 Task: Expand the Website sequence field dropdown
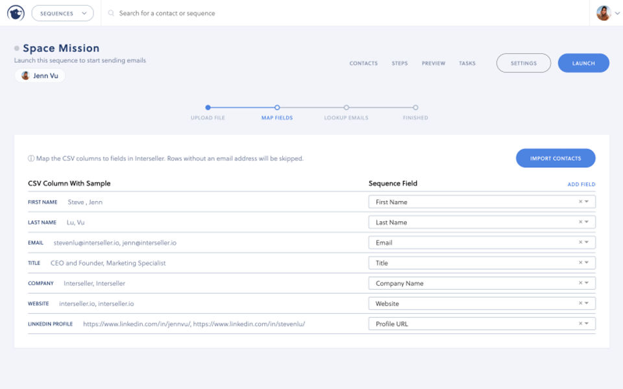coord(587,303)
